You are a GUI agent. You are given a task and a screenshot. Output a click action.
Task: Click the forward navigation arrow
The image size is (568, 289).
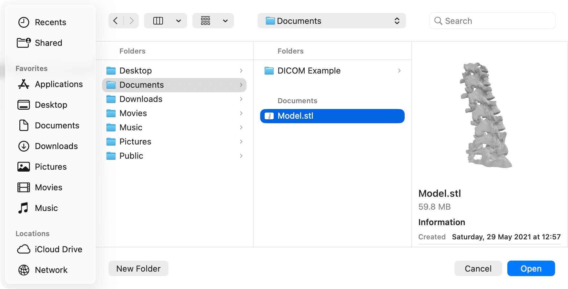click(131, 21)
